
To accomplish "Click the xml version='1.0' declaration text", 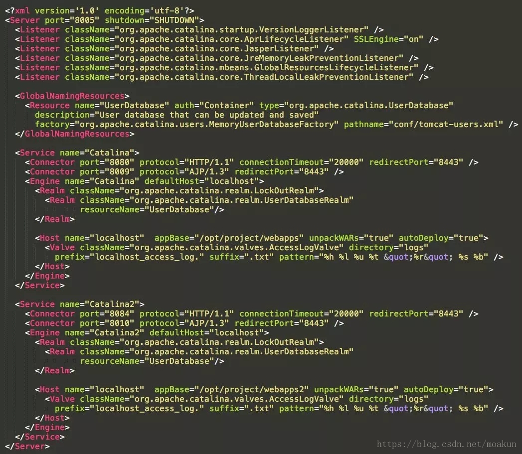I will pyautogui.click(x=55, y=10).
